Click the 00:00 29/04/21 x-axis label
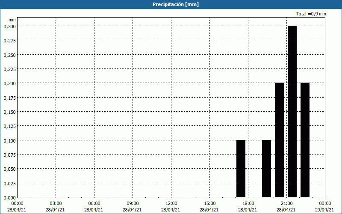The height and width of the screenshot is (214, 342). coord(325,207)
